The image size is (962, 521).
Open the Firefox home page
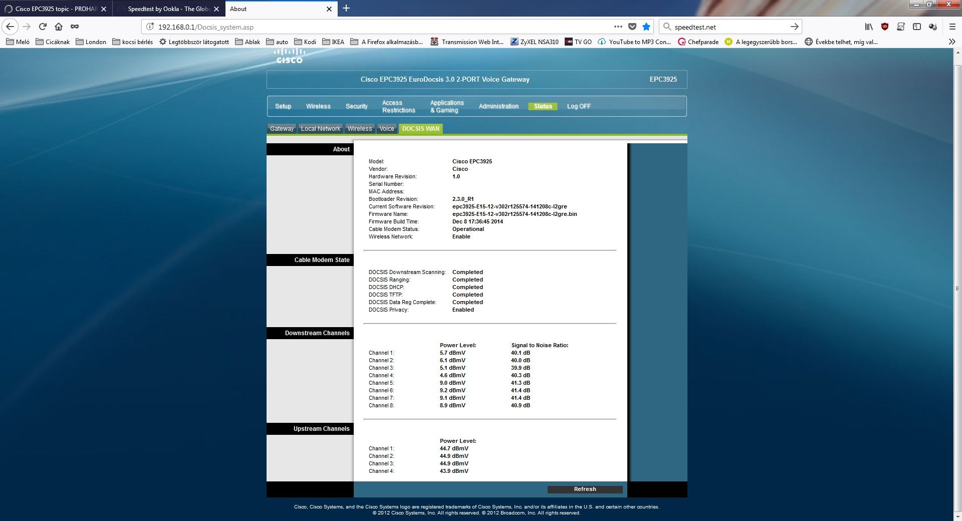click(x=59, y=27)
